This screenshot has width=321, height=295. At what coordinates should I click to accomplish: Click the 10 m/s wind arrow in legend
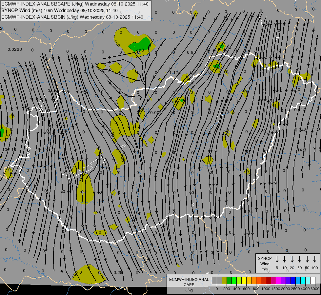point(285,259)
